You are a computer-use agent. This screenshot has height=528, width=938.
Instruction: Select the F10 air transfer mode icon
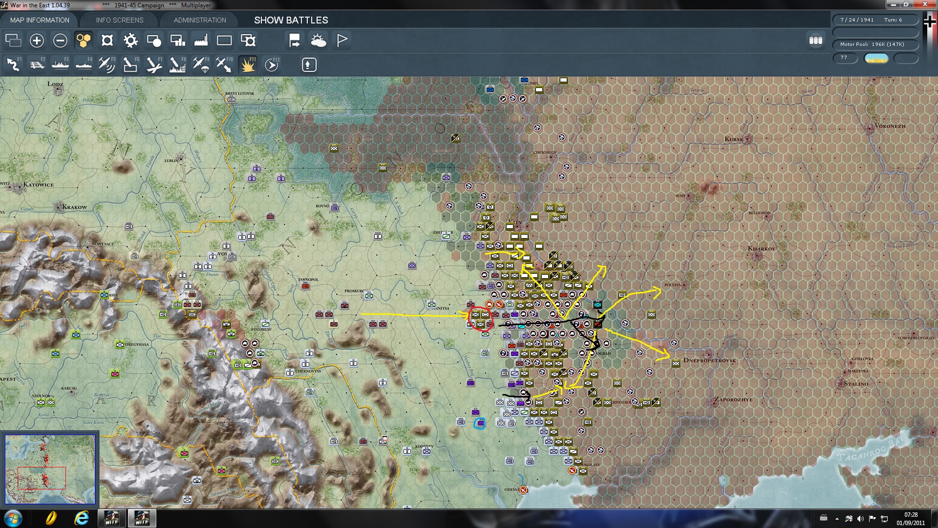click(x=224, y=65)
